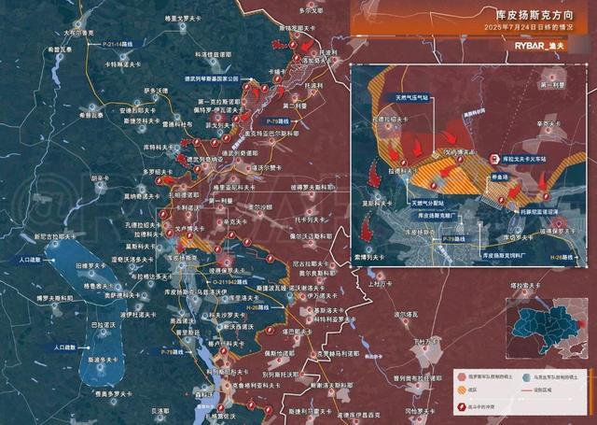Image resolution: width=597 pixels, height=425 pixels.
Task: Click the red hexagon Russian-controlled territory legend icon
Action: pos(462,376)
